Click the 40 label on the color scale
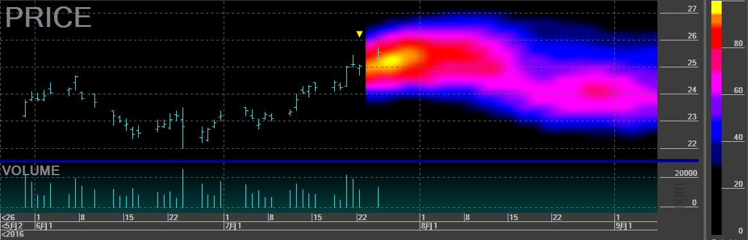The width and height of the screenshot is (748, 240). [738, 137]
